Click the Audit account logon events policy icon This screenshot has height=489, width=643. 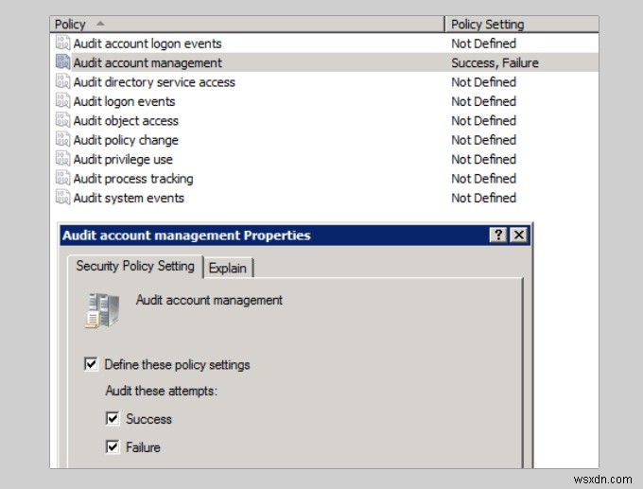point(62,43)
